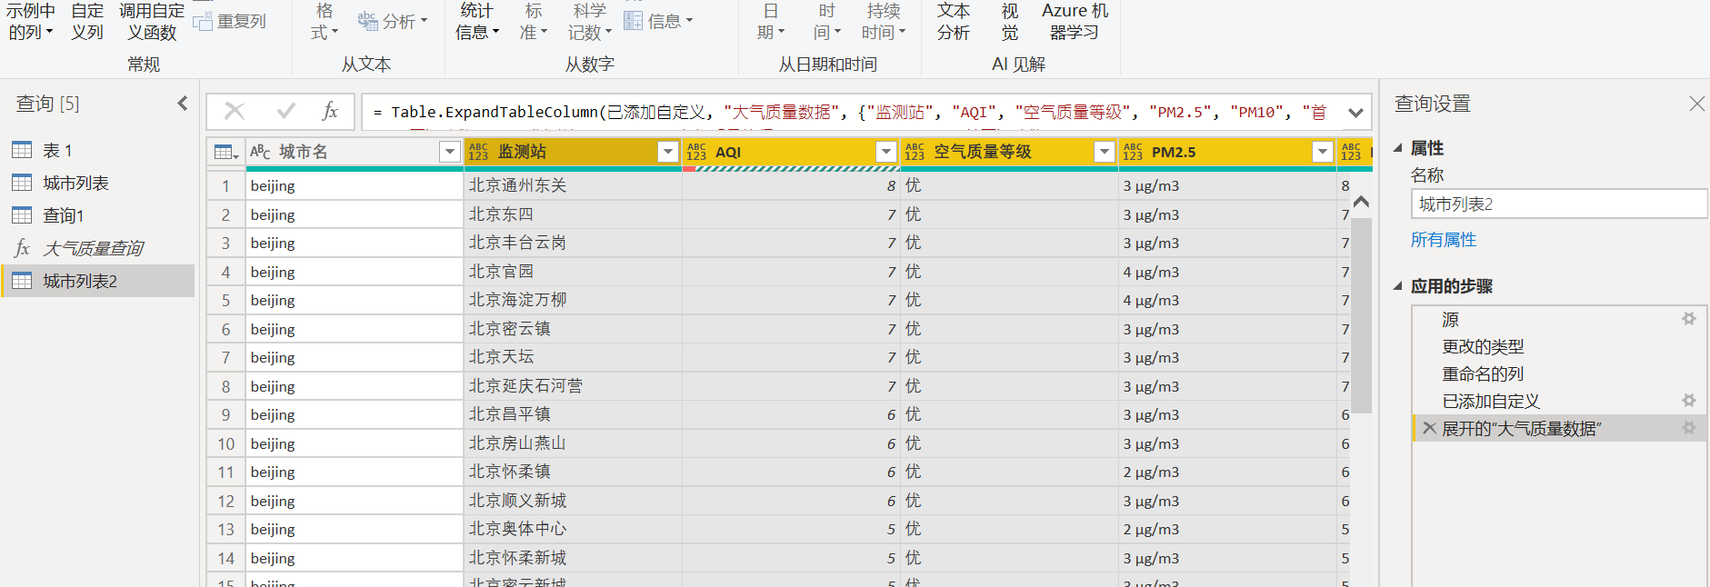Collapse the 应用的步骤 section
The width and height of the screenshot is (1710, 587).
pos(1398,286)
